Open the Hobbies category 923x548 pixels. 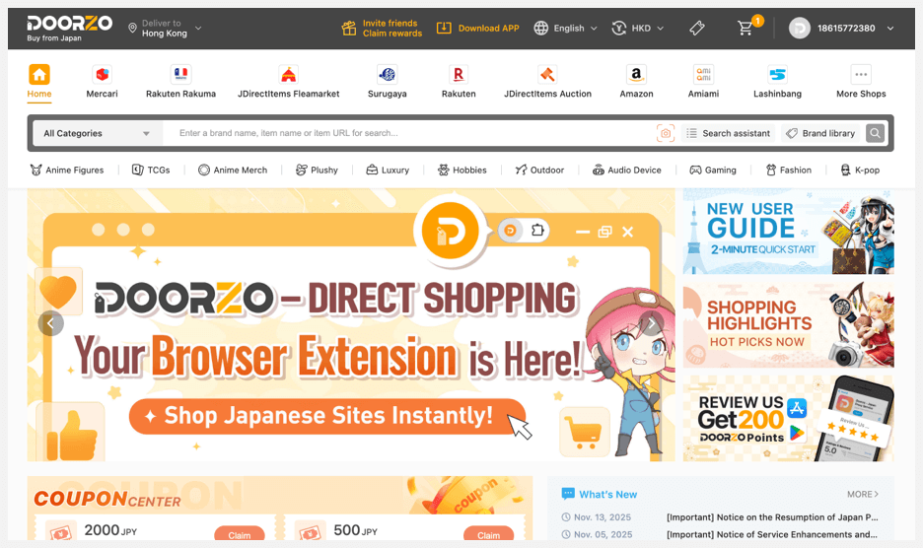coord(462,171)
